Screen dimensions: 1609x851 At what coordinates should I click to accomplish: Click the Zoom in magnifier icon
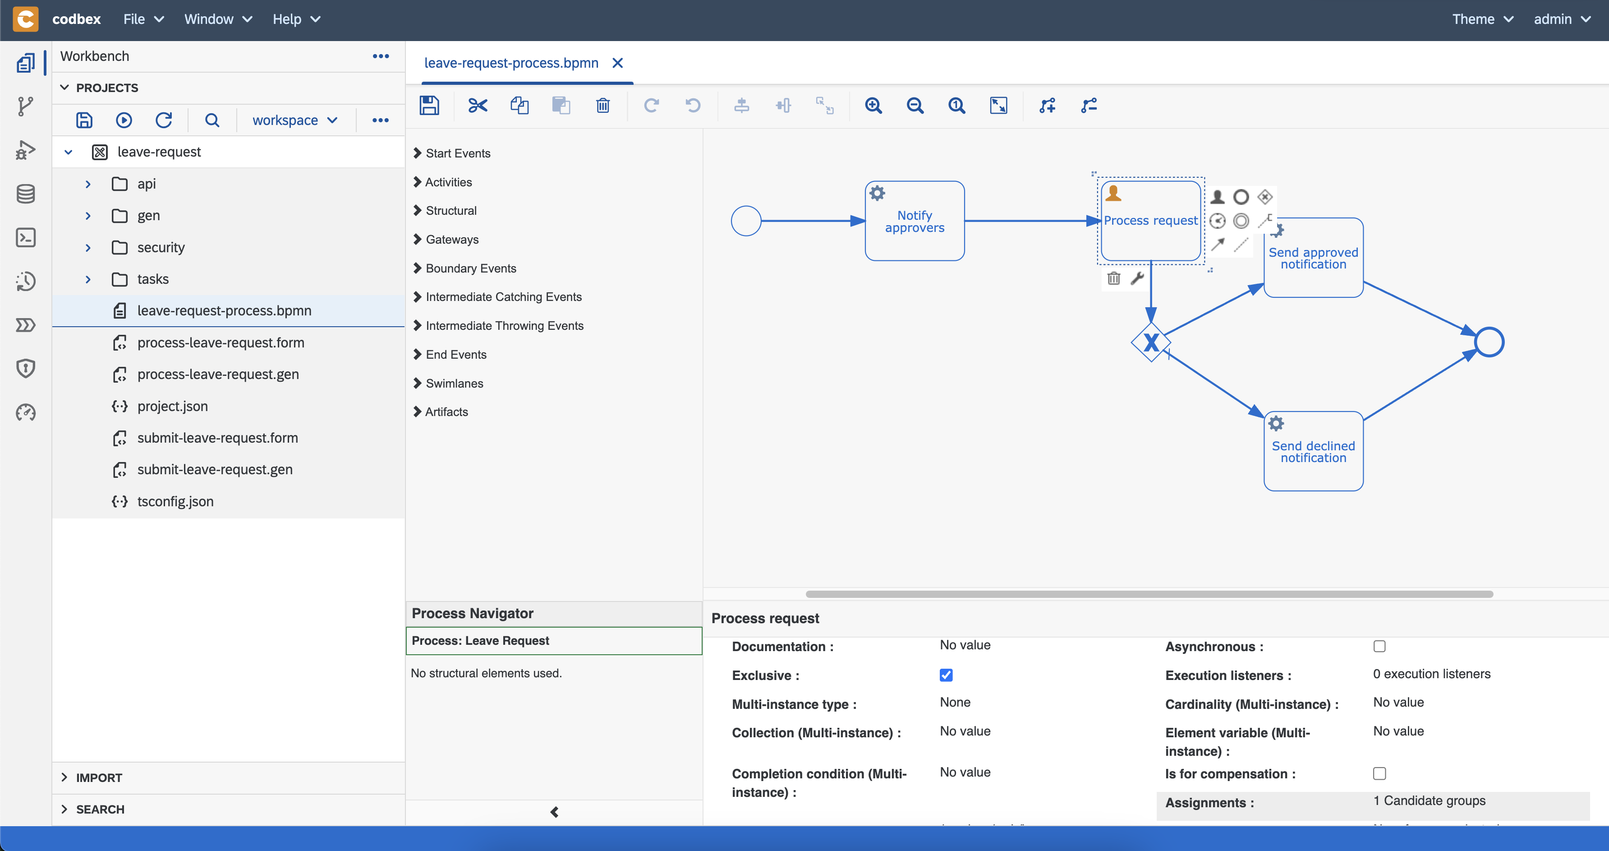click(x=873, y=106)
